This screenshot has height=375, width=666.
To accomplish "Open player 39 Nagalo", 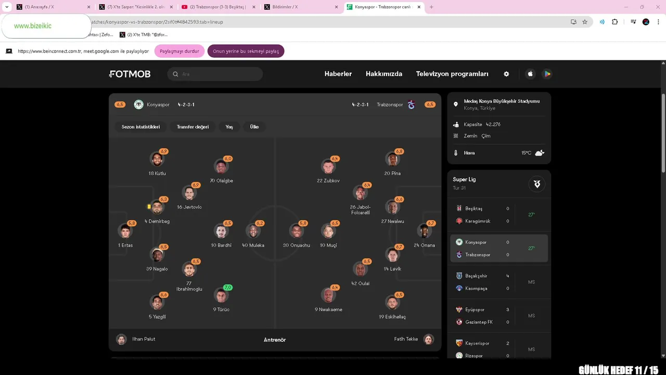I will pos(157,259).
